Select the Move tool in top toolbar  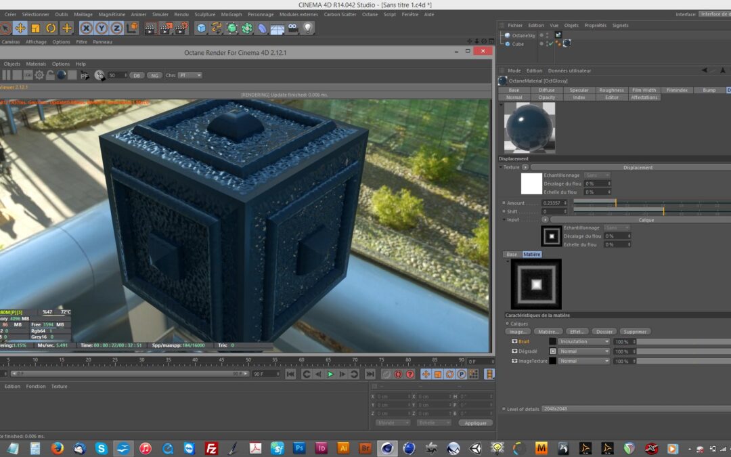pyautogui.click(x=20, y=28)
